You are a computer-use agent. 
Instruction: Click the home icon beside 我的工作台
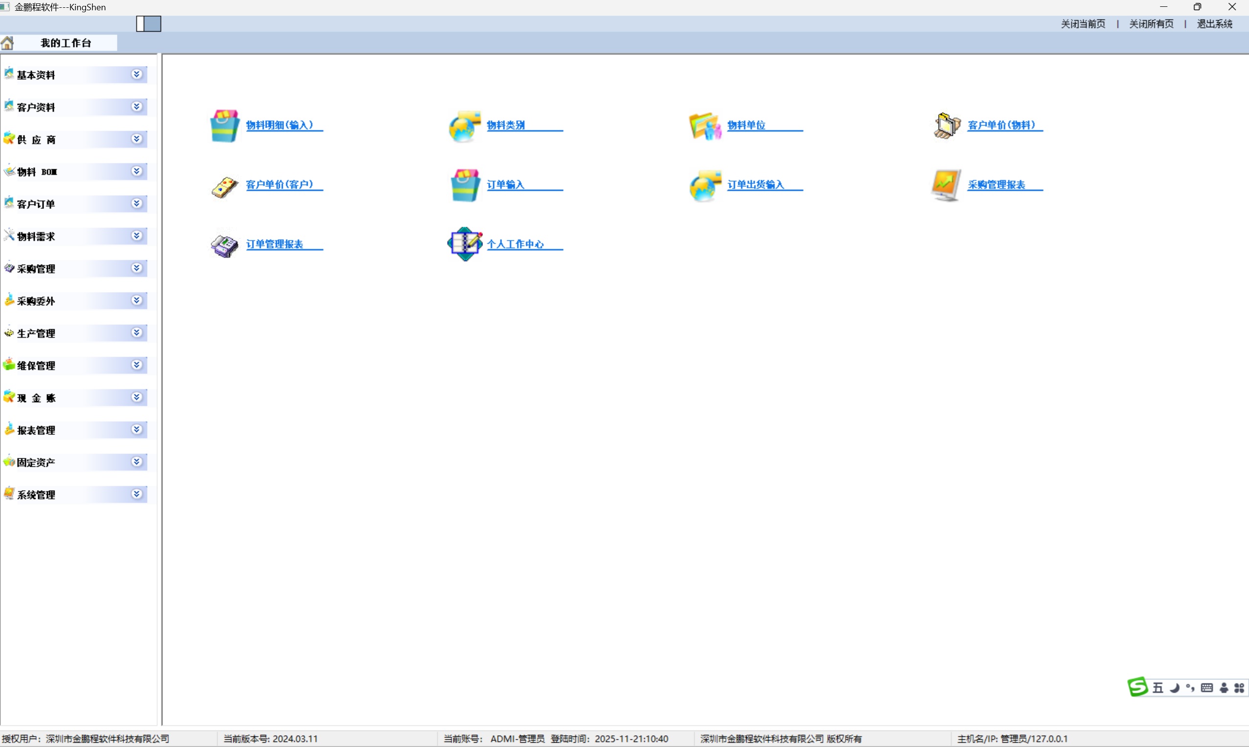pyautogui.click(x=7, y=43)
